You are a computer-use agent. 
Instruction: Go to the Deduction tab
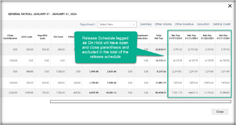pos(203,24)
